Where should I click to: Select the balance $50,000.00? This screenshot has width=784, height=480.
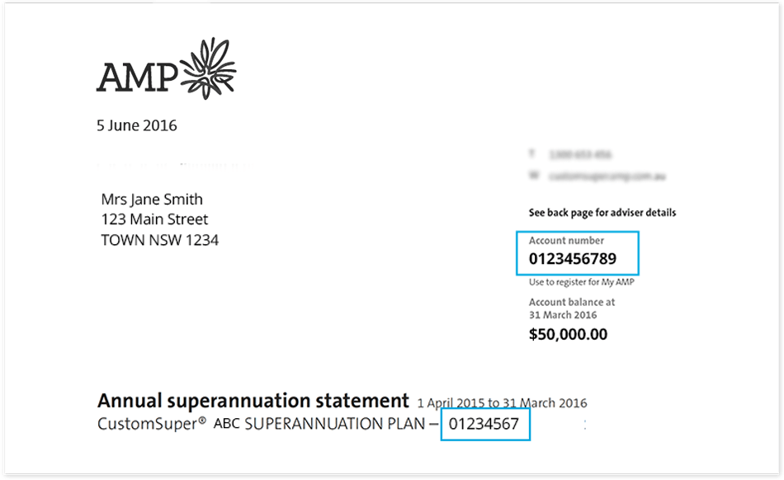click(568, 334)
